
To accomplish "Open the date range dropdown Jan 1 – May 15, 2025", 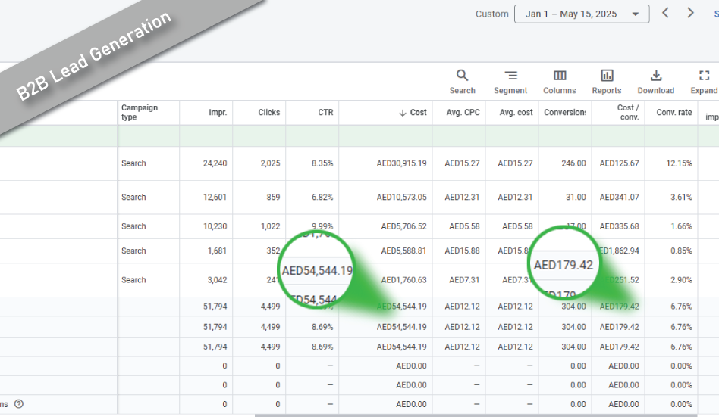I will click(x=581, y=14).
